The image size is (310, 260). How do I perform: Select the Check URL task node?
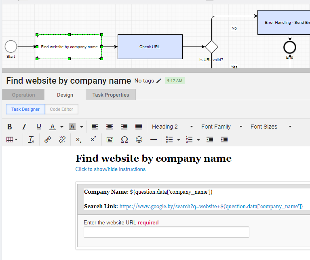(150, 47)
